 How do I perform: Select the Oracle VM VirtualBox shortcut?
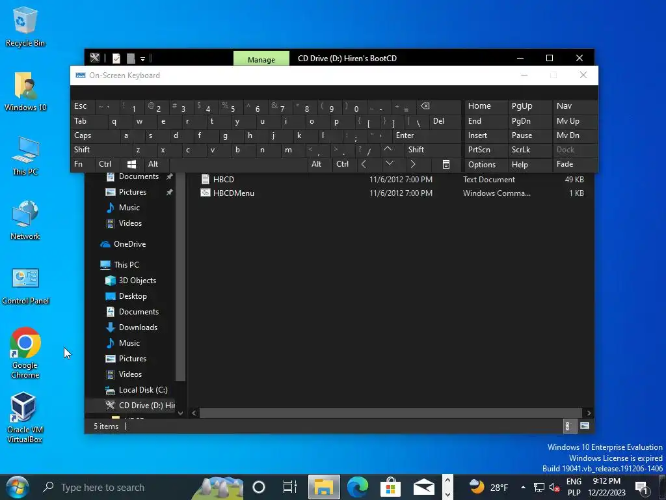[25, 418]
